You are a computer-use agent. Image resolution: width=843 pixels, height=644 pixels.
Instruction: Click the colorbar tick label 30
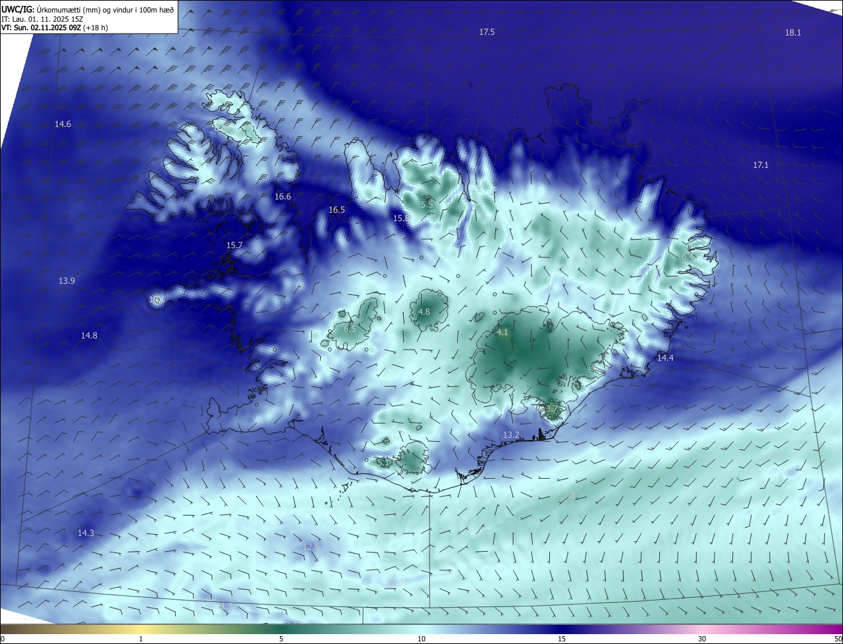click(702, 639)
